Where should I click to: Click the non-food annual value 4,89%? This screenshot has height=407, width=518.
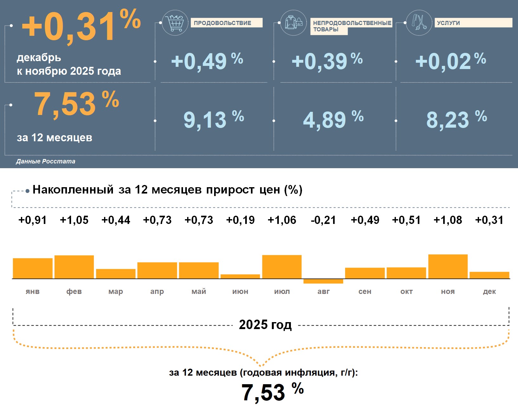coord(333,120)
